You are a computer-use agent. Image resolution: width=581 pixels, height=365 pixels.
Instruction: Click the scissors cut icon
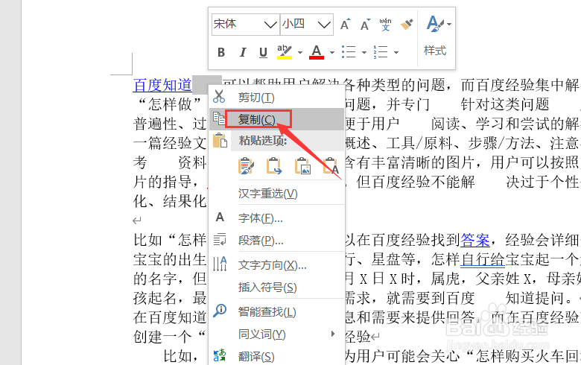tap(219, 96)
